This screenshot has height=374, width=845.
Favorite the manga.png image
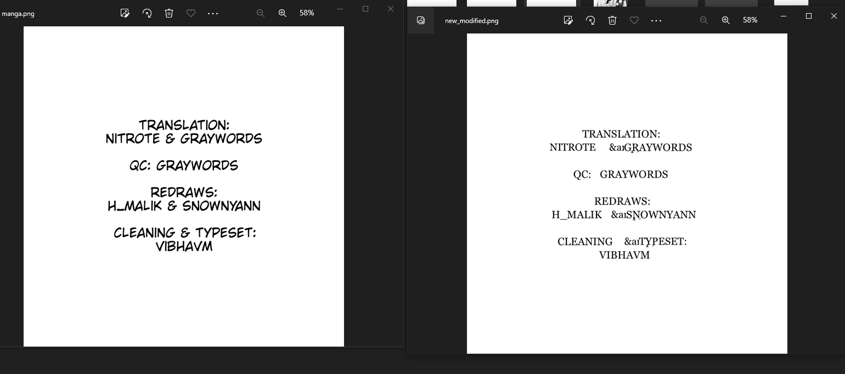[191, 13]
